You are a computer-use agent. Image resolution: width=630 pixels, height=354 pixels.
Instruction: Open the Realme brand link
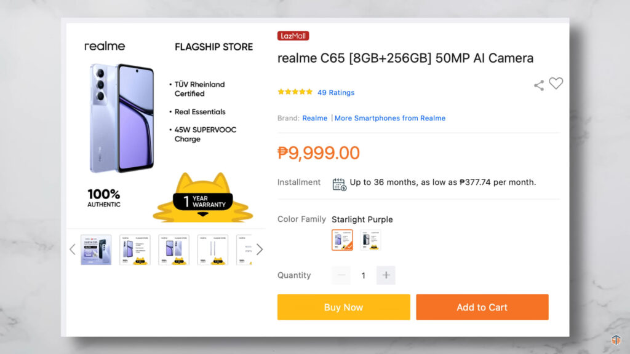[314, 118]
